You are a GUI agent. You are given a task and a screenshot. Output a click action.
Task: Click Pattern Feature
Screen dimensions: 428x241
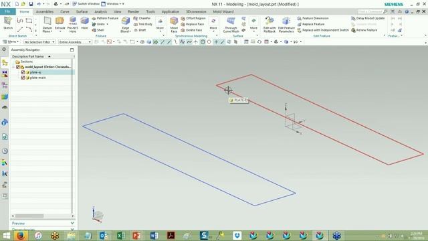click(105, 18)
